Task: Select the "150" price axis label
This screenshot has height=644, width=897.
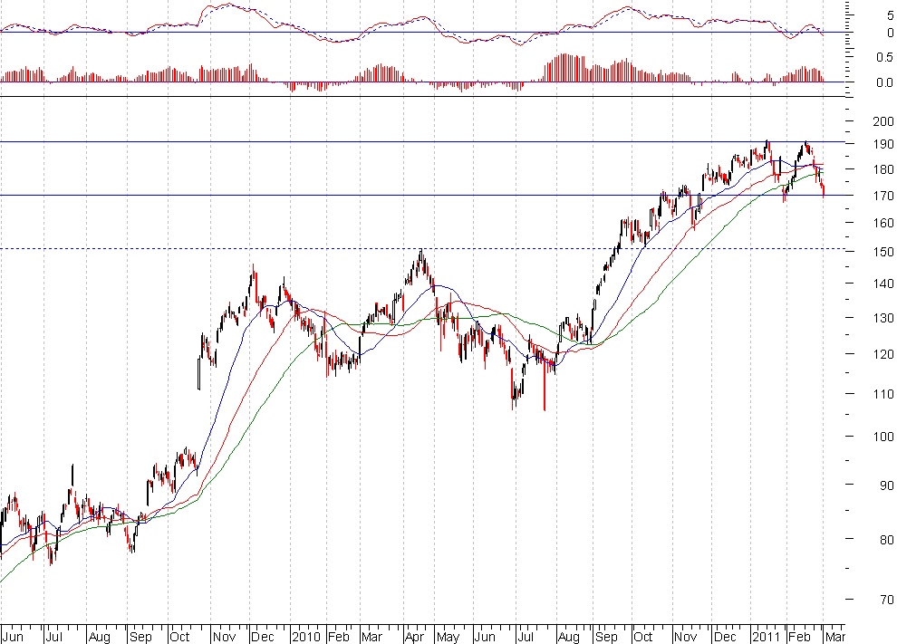Action: coord(883,252)
